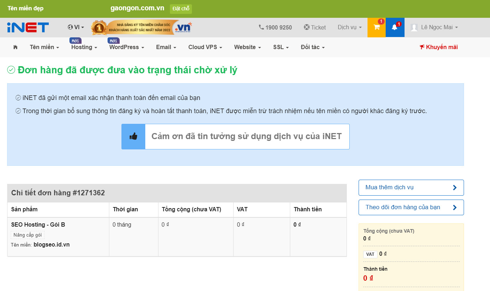This screenshot has height=291, width=490.
Task: Expand the SSL menu
Action: (281, 47)
